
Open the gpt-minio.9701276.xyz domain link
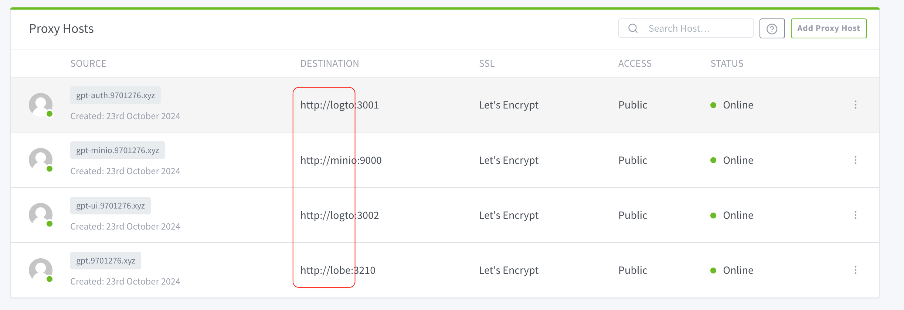coord(118,150)
